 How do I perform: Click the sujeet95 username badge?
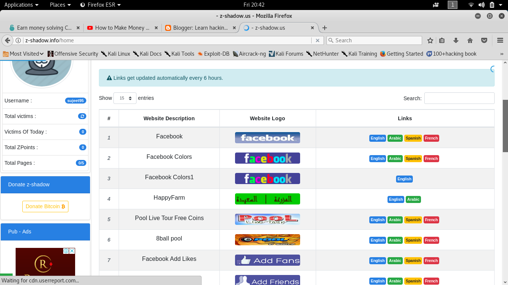(x=75, y=101)
